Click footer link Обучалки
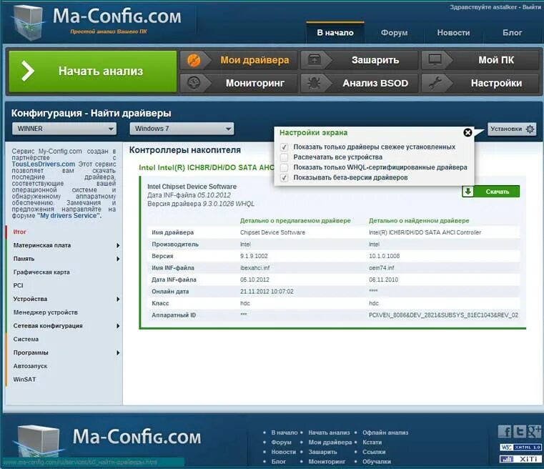The image size is (544, 469). point(377,462)
